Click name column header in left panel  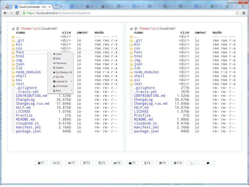(x=21, y=33)
